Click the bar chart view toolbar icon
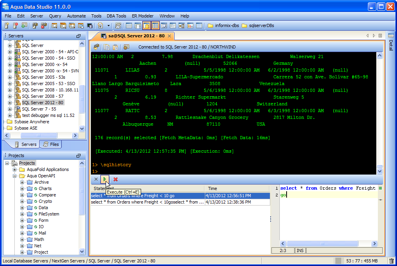Viewport: 397px width, 266px height. [x=190, y=25]
